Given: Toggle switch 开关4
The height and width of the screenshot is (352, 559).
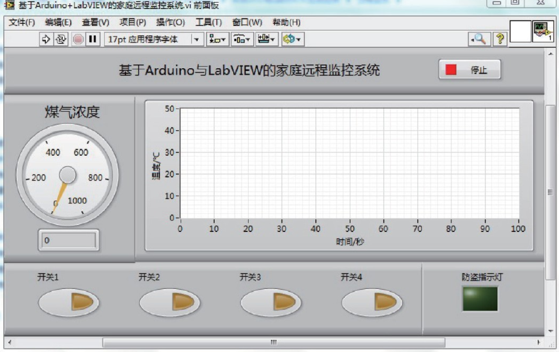Looking at the screenshot, I should click(x=372, y=302).
